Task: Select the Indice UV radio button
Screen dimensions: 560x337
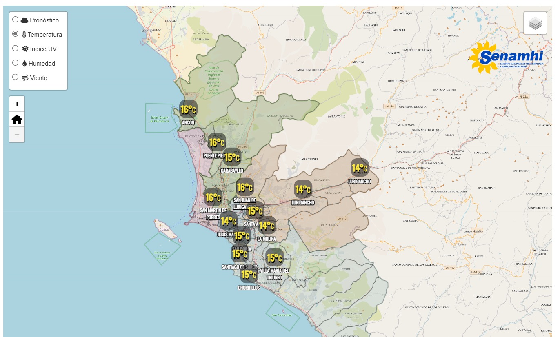Action: (15, 48)
